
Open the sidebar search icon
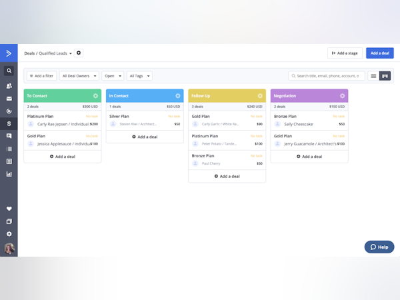coord(9,71)
